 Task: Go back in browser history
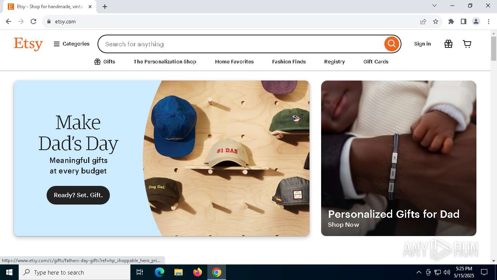pyautogui.click(x=9, y=21)
